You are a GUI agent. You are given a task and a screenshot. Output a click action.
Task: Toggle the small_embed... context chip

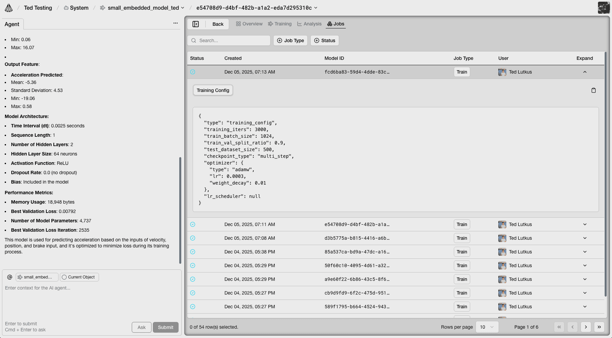tap(37, 277)
